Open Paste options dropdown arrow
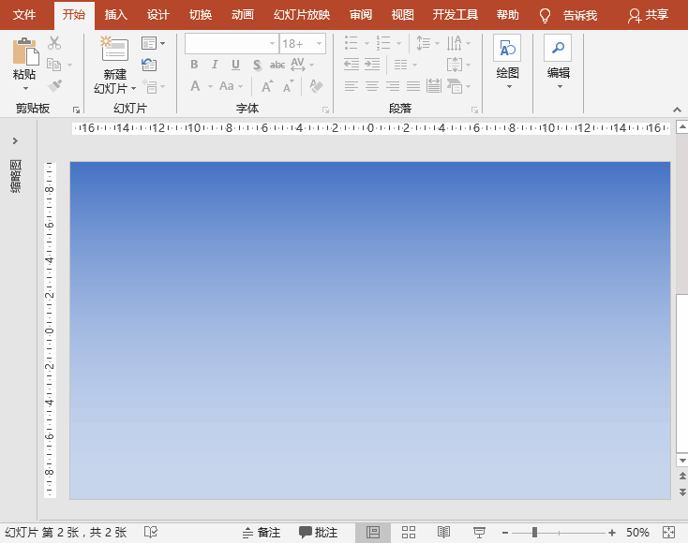This screenshot has width=688, height=543. (x=25, y=89)
